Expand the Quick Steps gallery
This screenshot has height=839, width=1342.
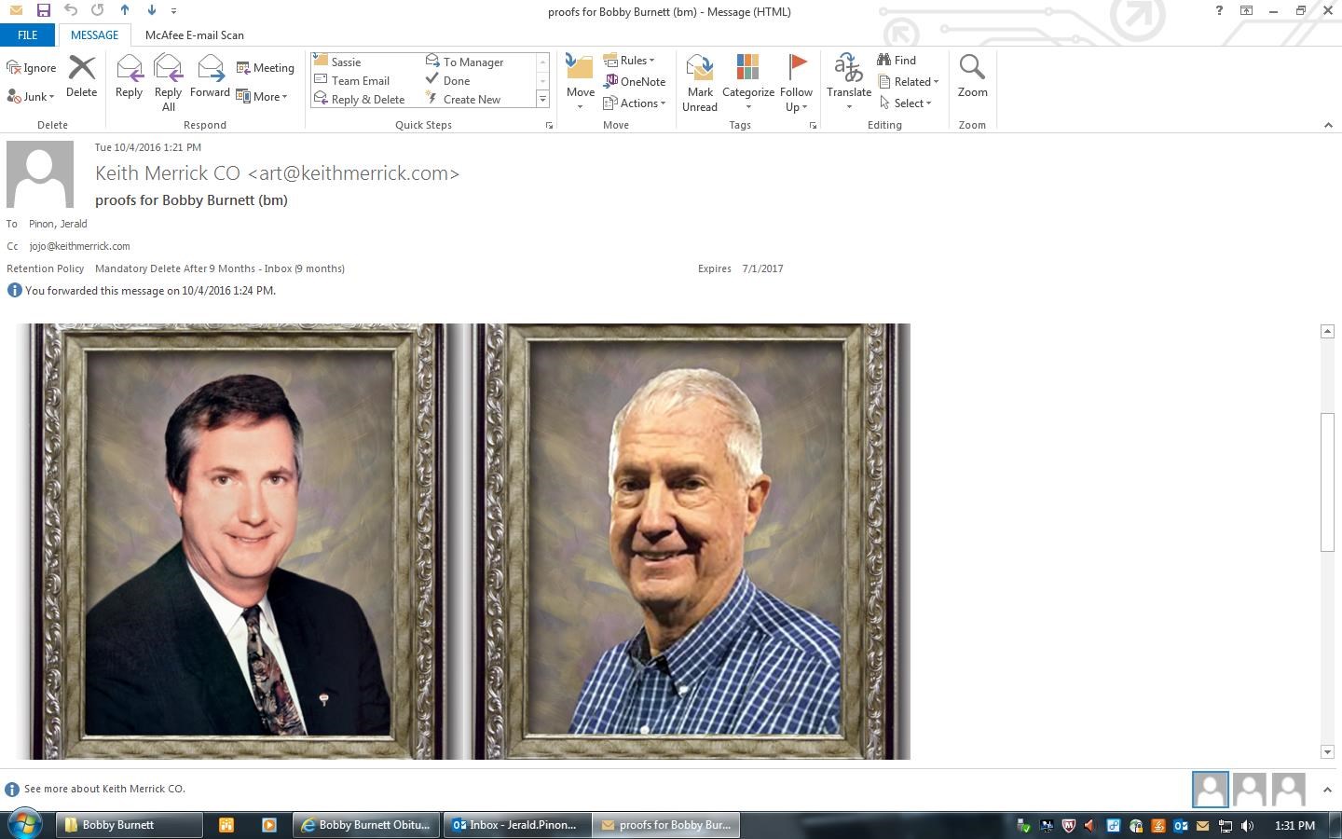pyautogui.click(x=542, y=100)
